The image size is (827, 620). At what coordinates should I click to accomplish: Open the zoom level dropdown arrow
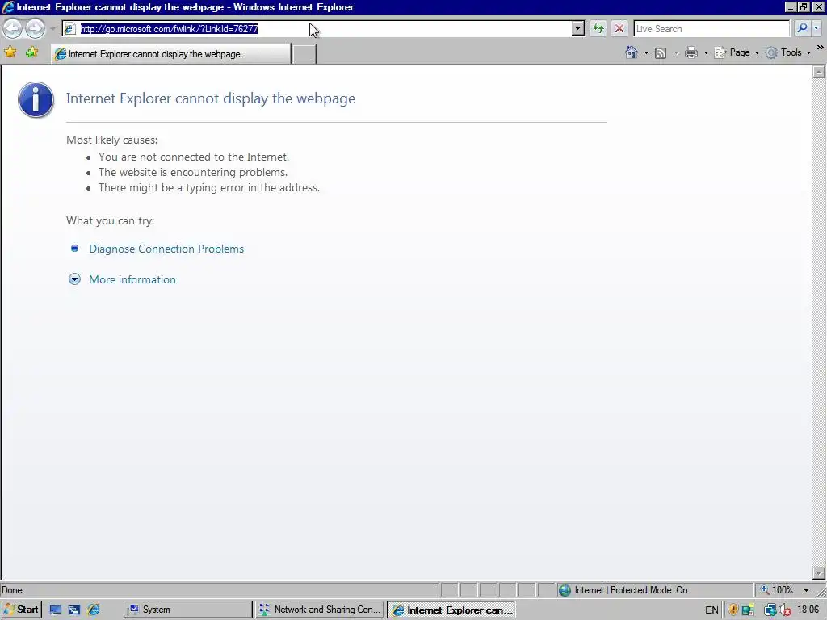point(806,590)
